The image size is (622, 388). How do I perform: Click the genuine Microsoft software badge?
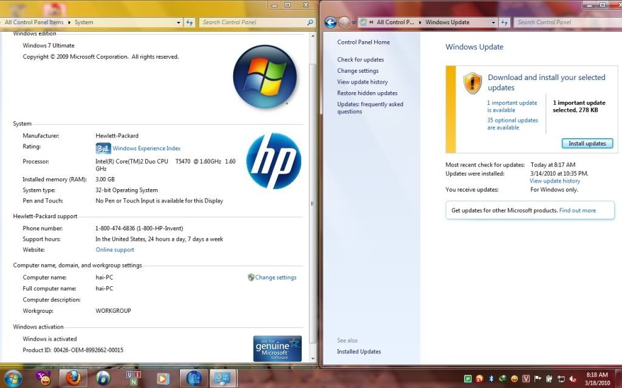pos(277,349)
